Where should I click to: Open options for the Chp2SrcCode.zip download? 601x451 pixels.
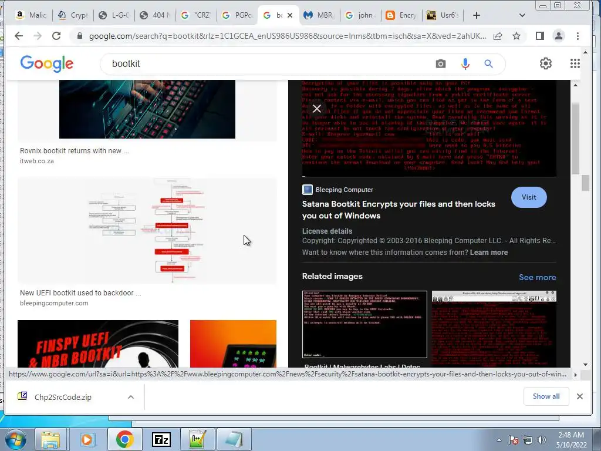131,397
